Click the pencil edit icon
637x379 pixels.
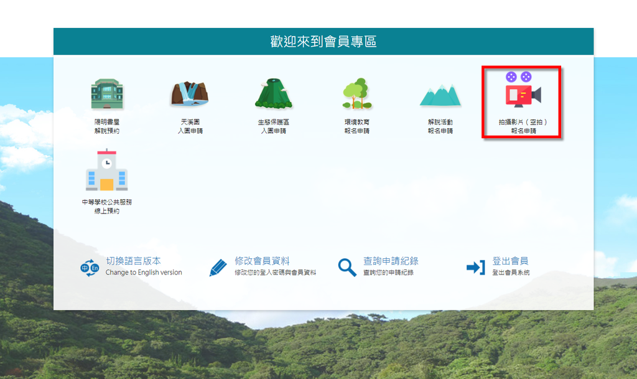[218, 268]
